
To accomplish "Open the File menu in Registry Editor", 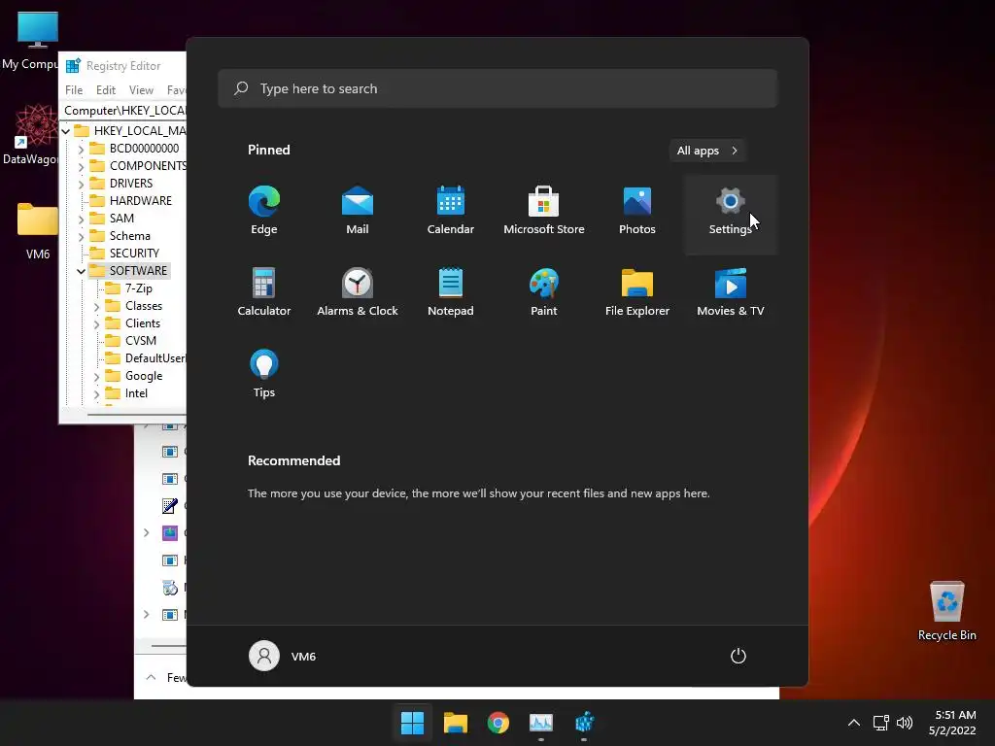I will click(74, 90).
